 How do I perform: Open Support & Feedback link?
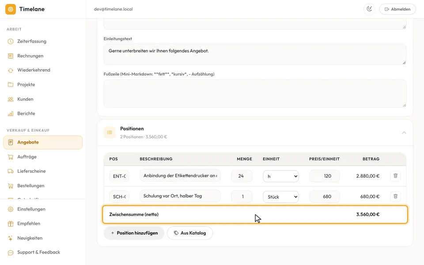click(43, 252)
